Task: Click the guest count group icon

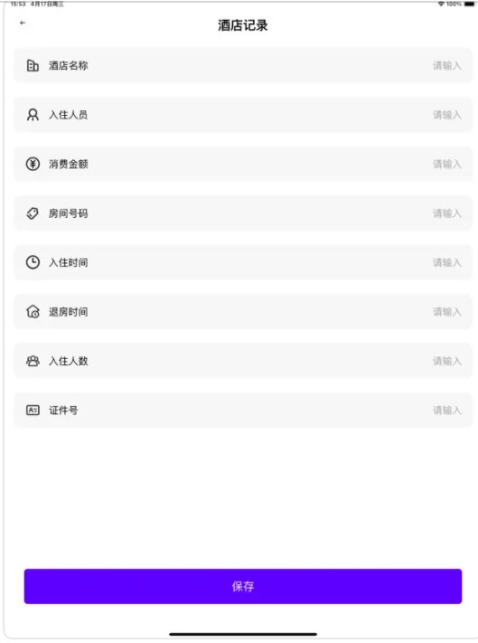Action: 33,361
